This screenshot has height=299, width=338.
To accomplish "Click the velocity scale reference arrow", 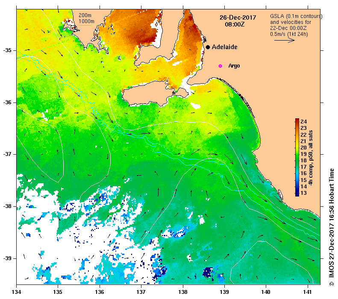I will tap(284, 40).
